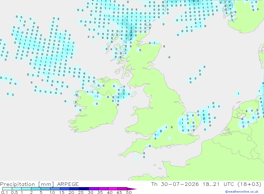Click the 'ARPEGE' model name label

68,184
